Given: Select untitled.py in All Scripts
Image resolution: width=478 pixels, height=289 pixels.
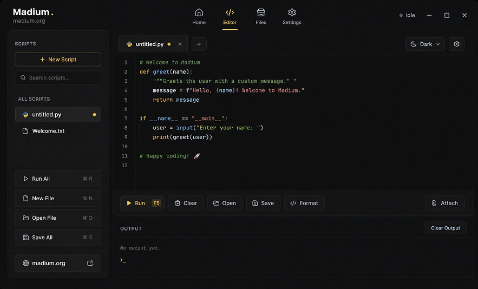Looking at the screenshot, I should tap(58, 115).
